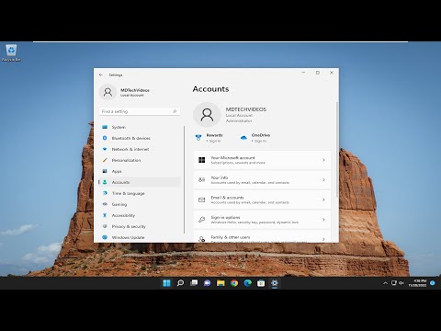The height and width of the screenshot is (331, 441).
Task: Open Gaming settings page
Action: click(140, 204)
